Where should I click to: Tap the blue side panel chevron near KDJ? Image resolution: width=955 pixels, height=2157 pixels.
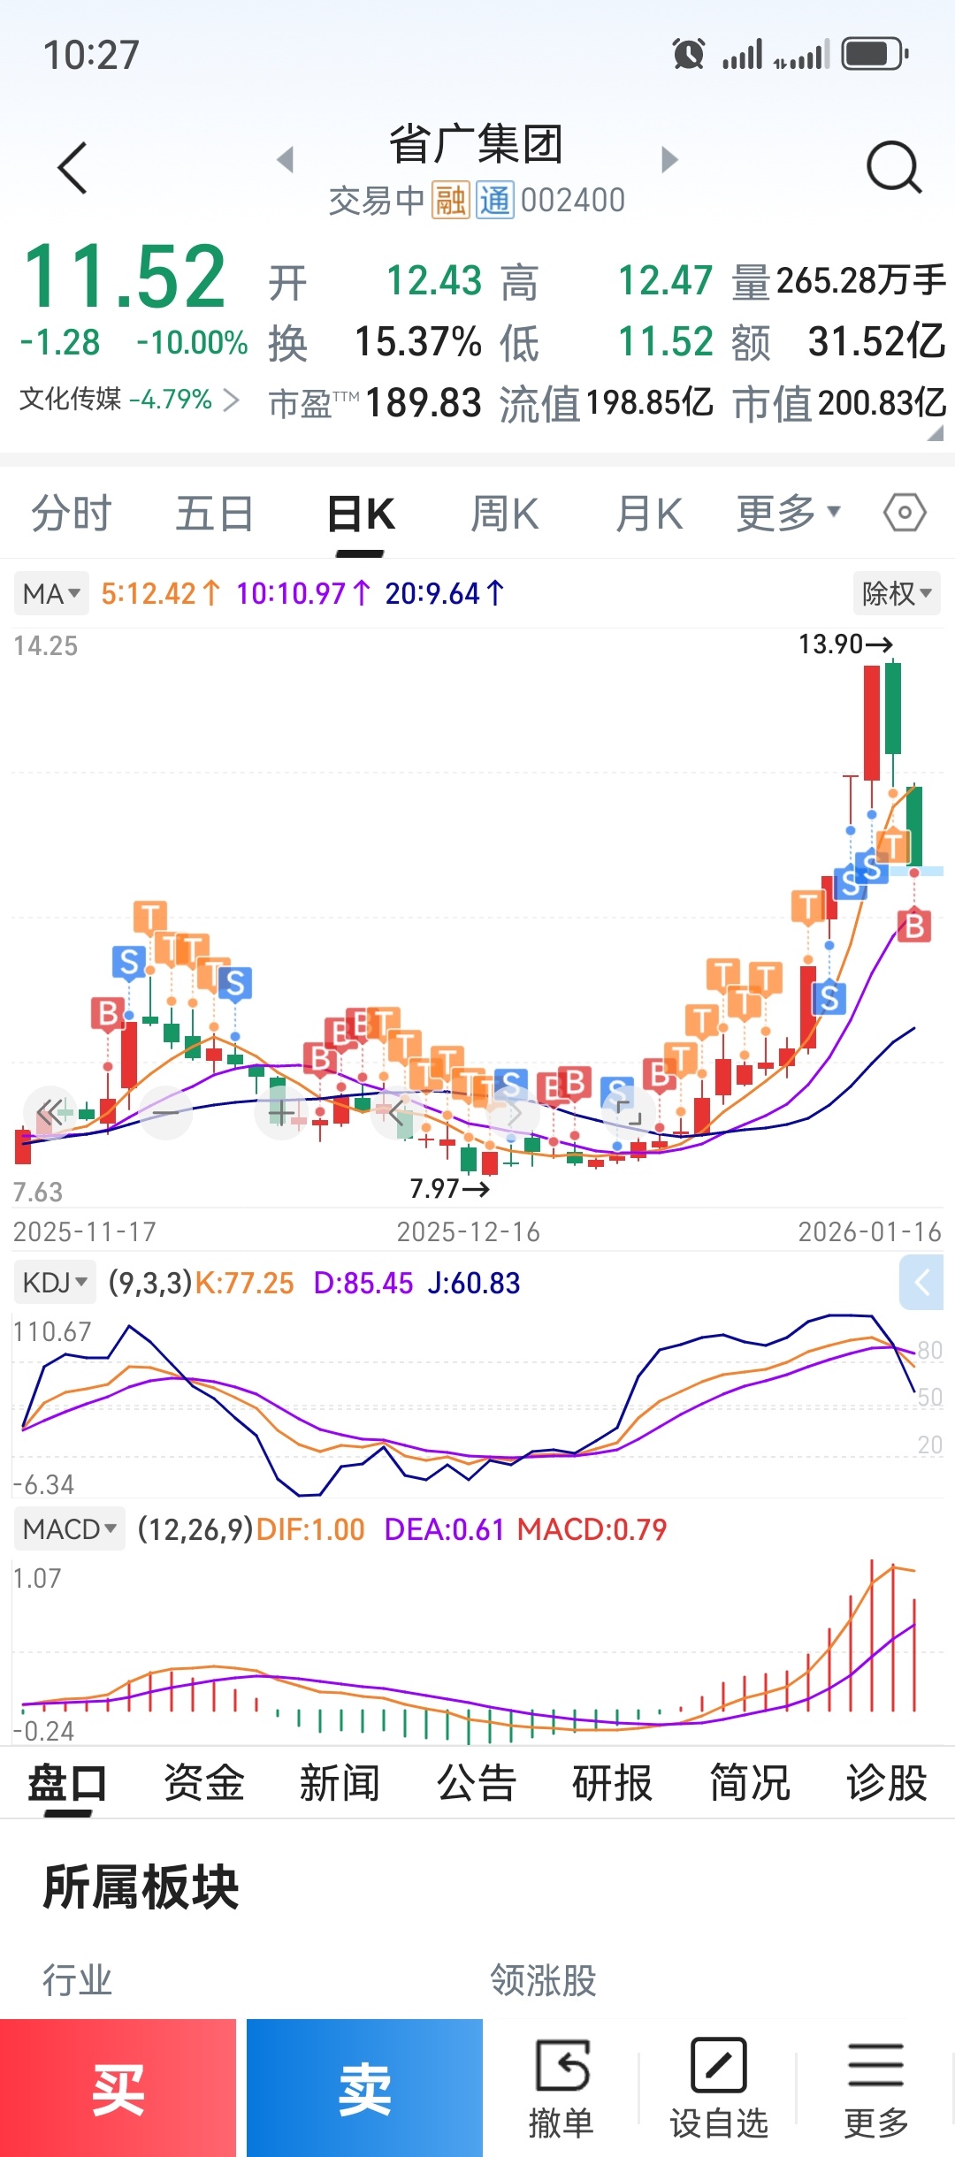[921, 1282]
